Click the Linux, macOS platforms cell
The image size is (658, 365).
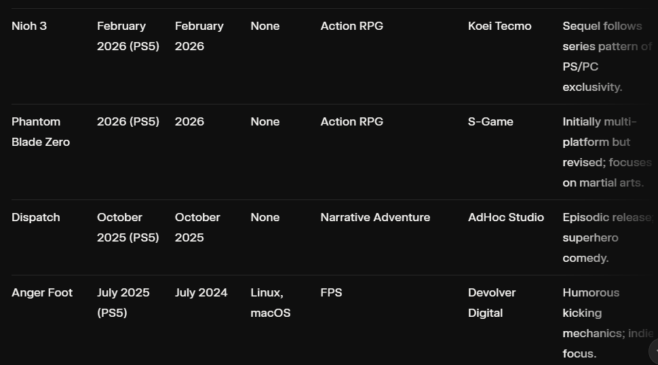(x=270, y=303)
